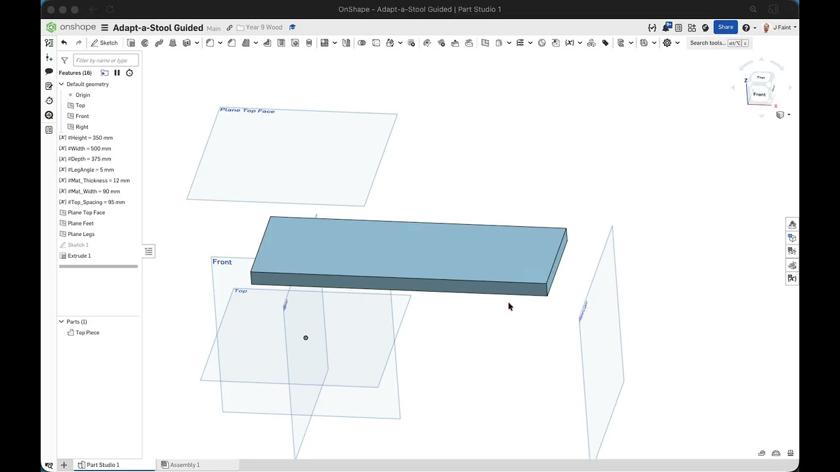The width and height of the screenshot is (840, 472).
Task: Select the Loft tool
Action: coord(173,43)
